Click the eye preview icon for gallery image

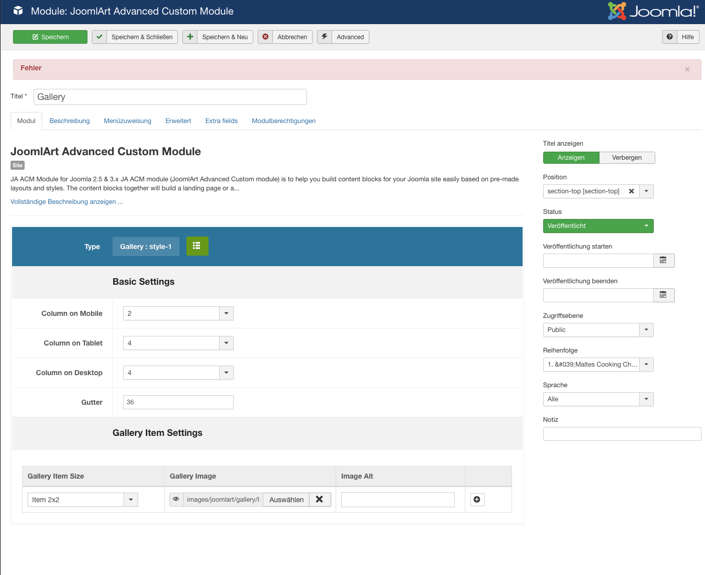pyautogui.click(x=176, y=499)
